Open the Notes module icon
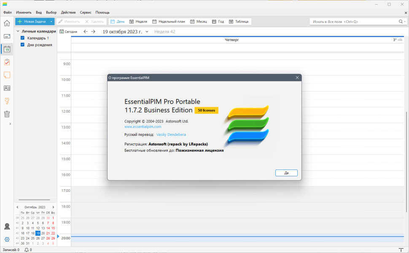This screenshot has width=409, height=253. point(7,75)
